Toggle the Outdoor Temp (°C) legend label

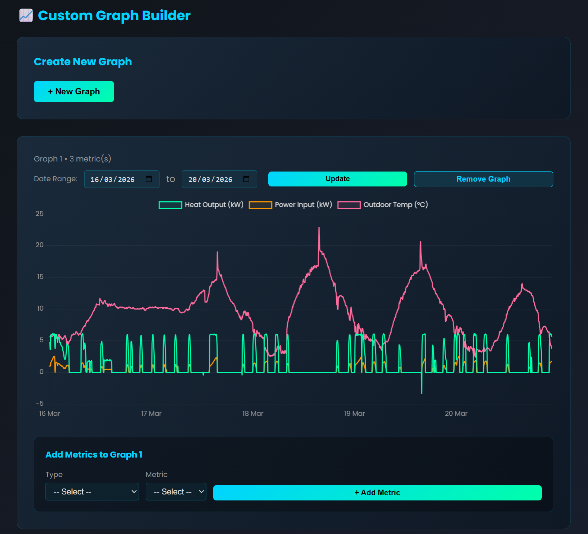click(395, 205)
